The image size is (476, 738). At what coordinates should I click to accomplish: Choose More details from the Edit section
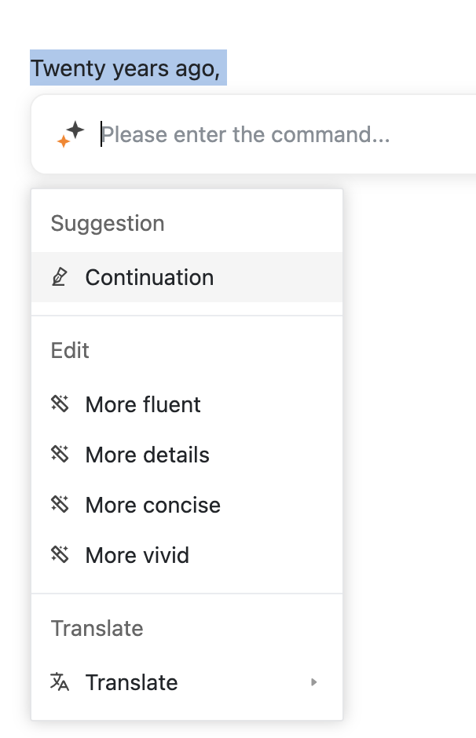click(x=148, y=455)
